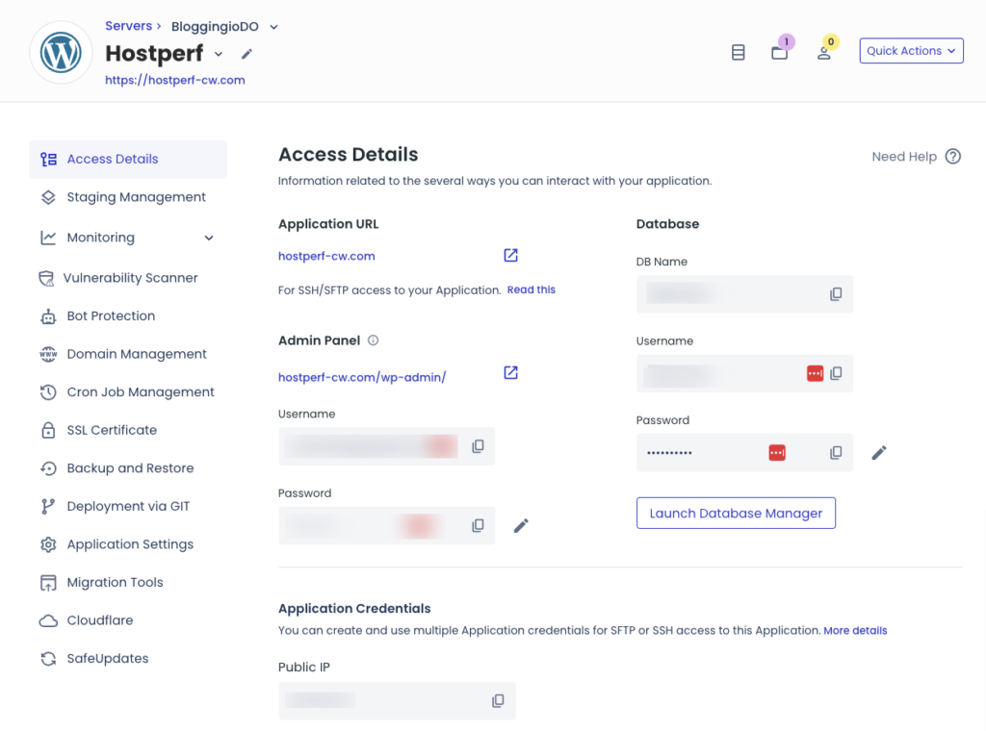Click the SafeUpdates refresh icon
This screenshot has width=986, height=731.
tap(48, 659)
